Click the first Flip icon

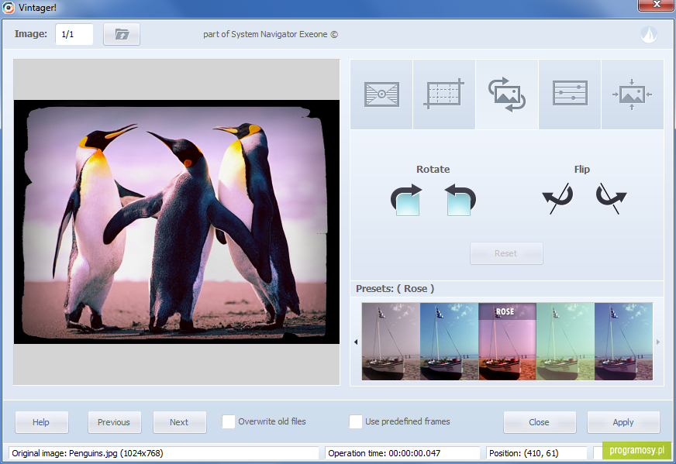point(557,198)
